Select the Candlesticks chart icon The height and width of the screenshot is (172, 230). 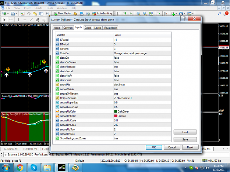[125, 14]
